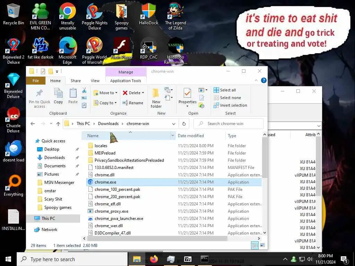The image size is (355, 266).
Task: Open Windows Start menu
Action: pyautogui.click(x=8, y=259)
